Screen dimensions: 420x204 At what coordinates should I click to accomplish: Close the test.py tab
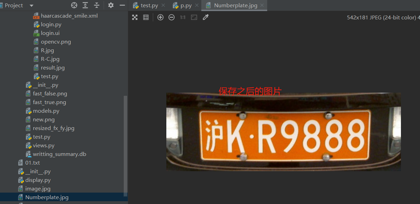pos(163,6)
